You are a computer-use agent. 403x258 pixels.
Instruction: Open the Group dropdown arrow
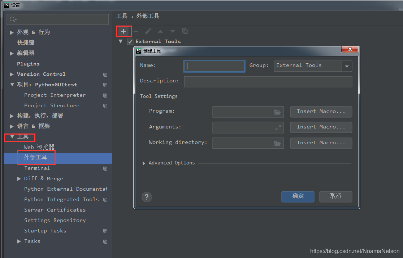pos(347,66)
